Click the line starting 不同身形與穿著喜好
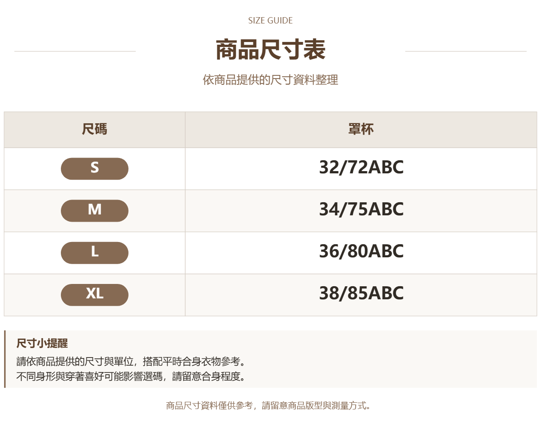This screenshot has height=423, width=541. pos(132,376)
